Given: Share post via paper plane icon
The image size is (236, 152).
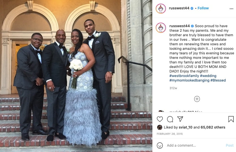Looking at the screenshot, I should point(180,119).
